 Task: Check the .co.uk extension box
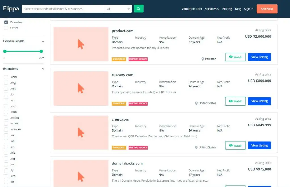click(x=6, y=124)
